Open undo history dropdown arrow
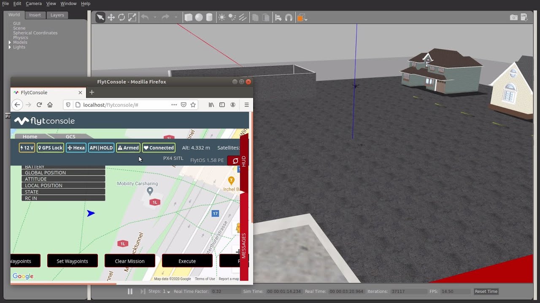This screenshot has height=303, width=540. click(155, 17)
